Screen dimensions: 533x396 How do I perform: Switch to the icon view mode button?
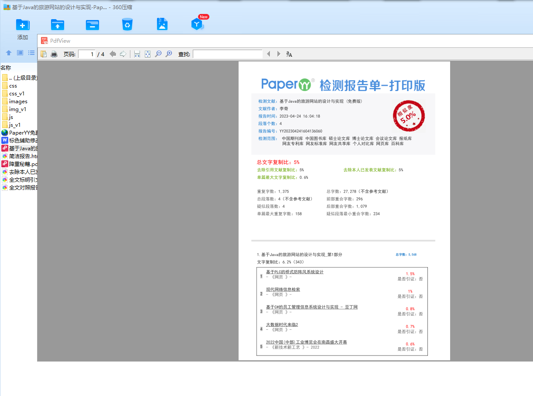(x=20, y=53)
